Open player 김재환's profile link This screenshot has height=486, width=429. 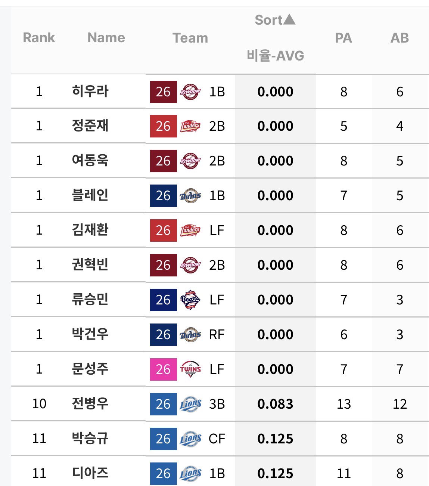pos(90,230)
